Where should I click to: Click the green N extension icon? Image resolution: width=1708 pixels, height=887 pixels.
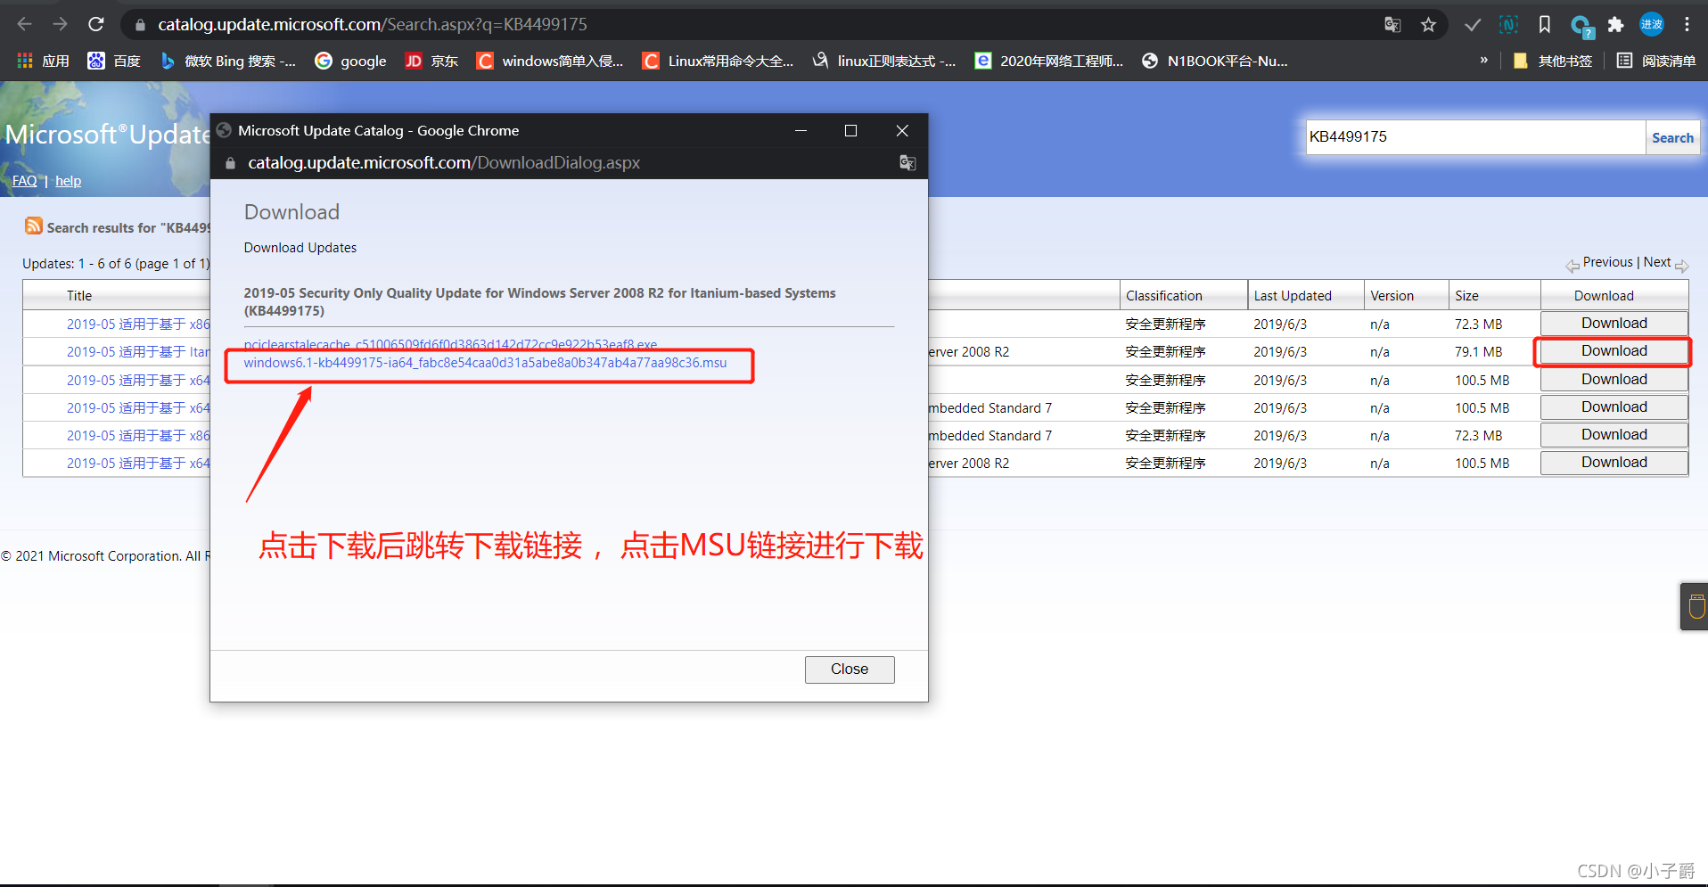[x=1508, y=25]
